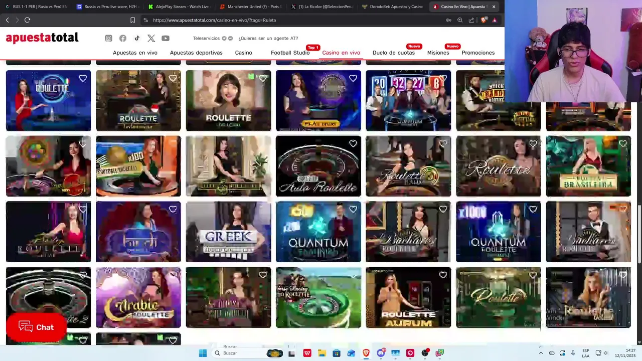Click the zoom magnifier icon in address bar
Image resolution: width=642 pixels, height=361 pixels.
point(460,20)
